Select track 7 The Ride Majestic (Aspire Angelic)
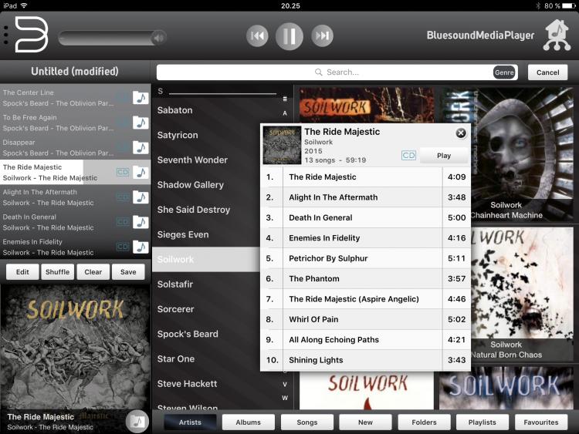 366,299
